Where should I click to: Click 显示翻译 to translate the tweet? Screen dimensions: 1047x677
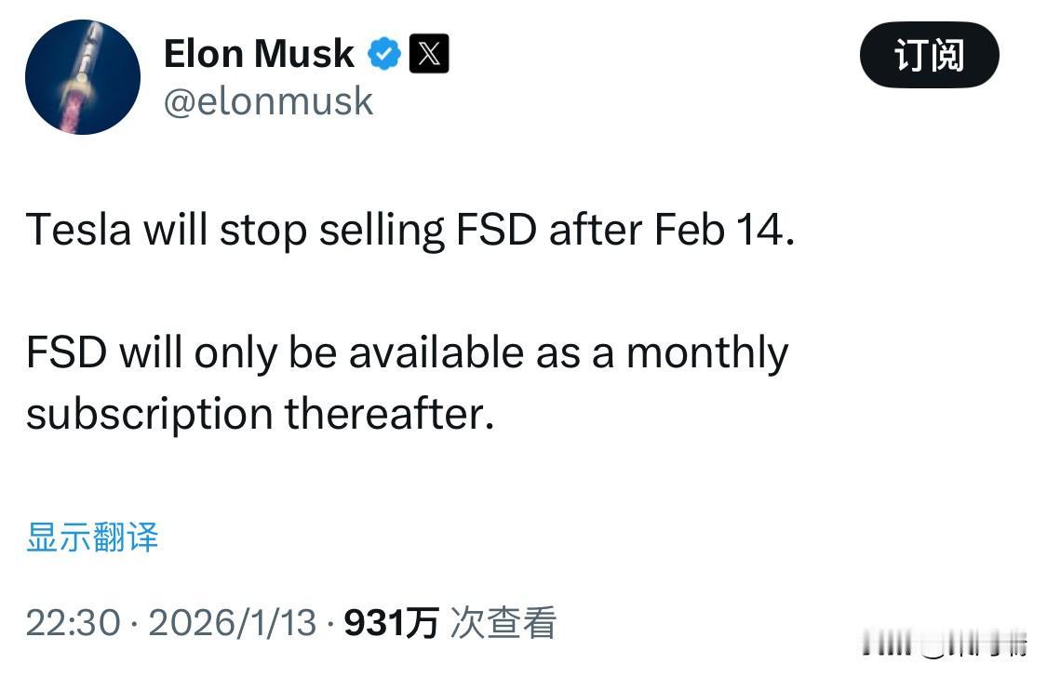click(x=92, y=538)
